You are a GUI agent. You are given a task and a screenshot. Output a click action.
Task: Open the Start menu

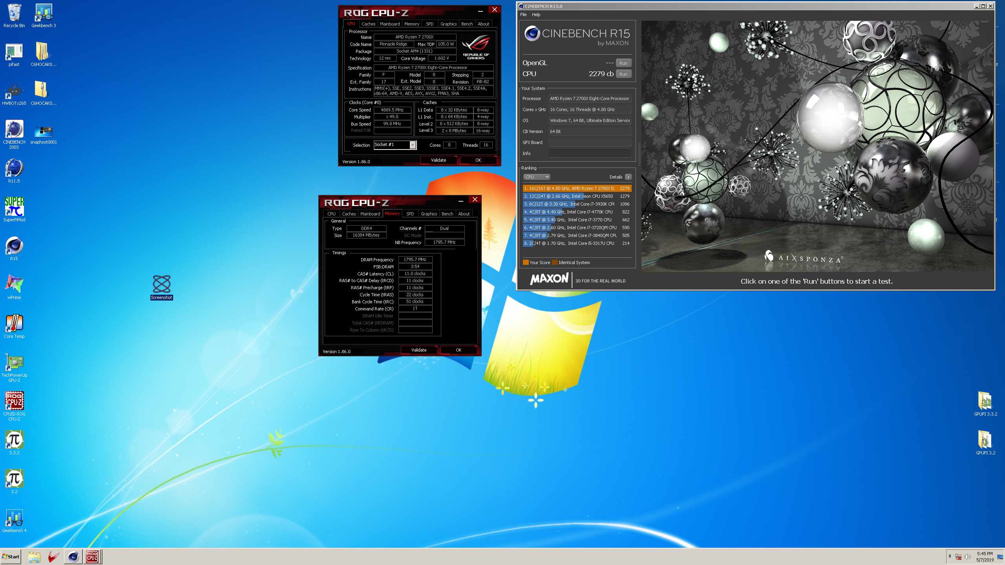click(11, 557)
